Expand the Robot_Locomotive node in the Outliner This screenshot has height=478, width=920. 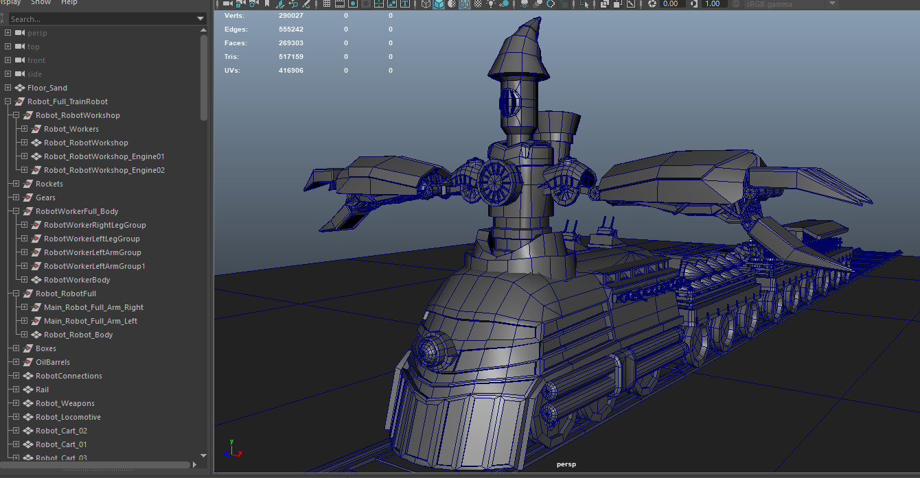[15, 417]
